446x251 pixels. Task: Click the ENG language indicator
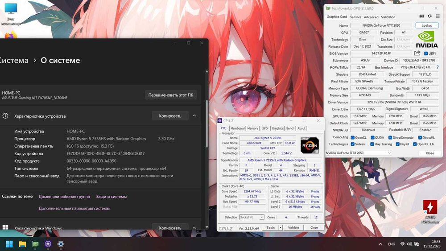click(392, 244)
